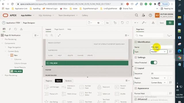
Task: Open the administration user icon menu
Action: [143, 15]
